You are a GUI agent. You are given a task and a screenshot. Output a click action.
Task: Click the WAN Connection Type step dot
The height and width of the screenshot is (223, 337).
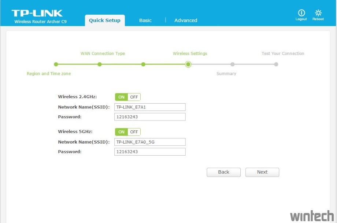[100, 64]
